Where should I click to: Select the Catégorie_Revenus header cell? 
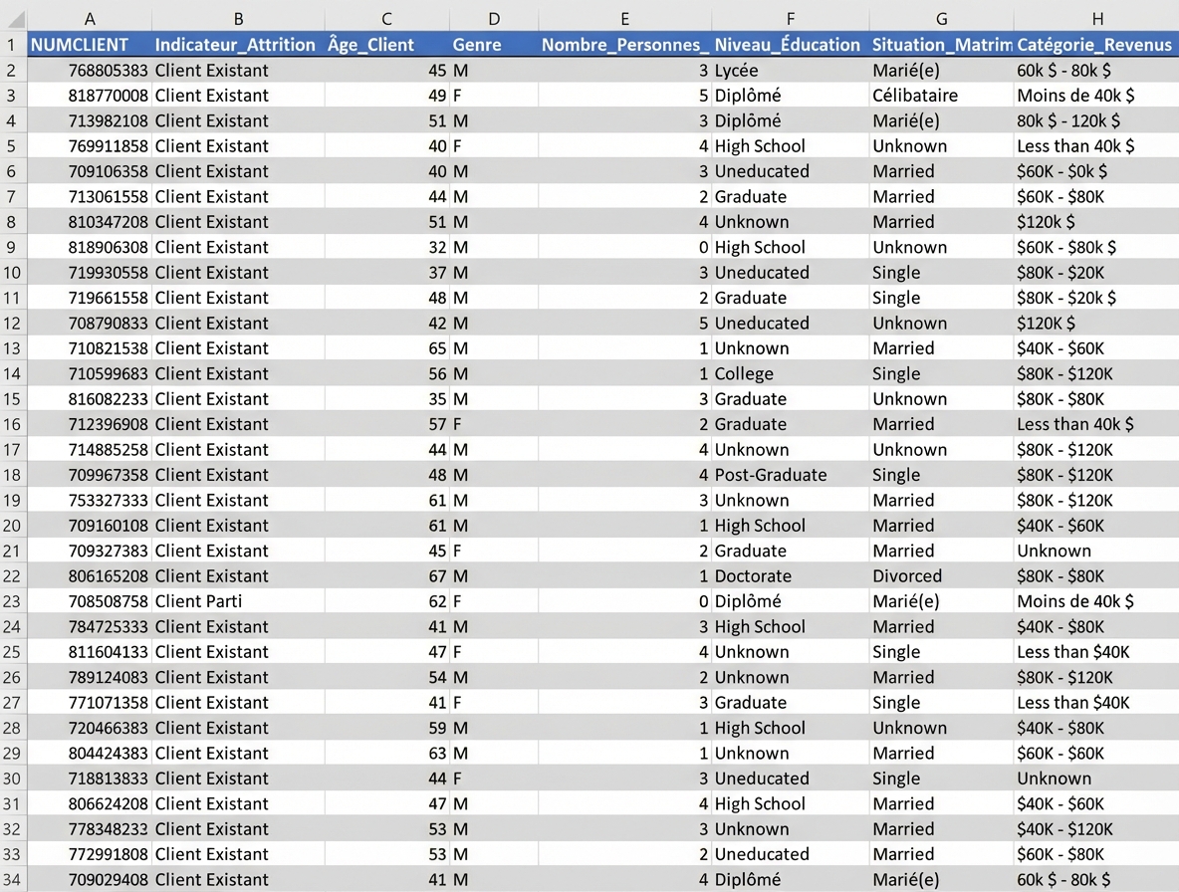point(1095,45)
